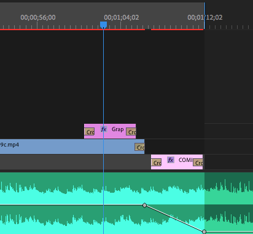
Task: Click the fx badge on the Grap clip
Action: click(x=104, y=129)
